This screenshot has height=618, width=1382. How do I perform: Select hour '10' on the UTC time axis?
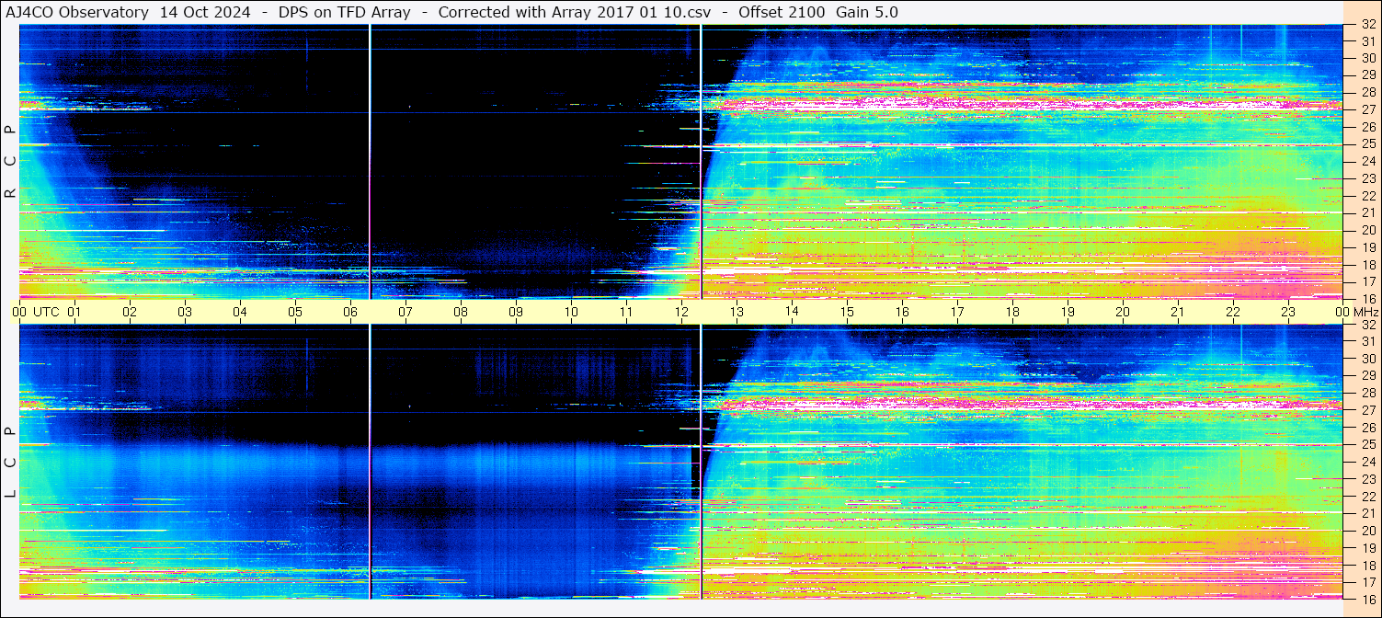[571, 312]
